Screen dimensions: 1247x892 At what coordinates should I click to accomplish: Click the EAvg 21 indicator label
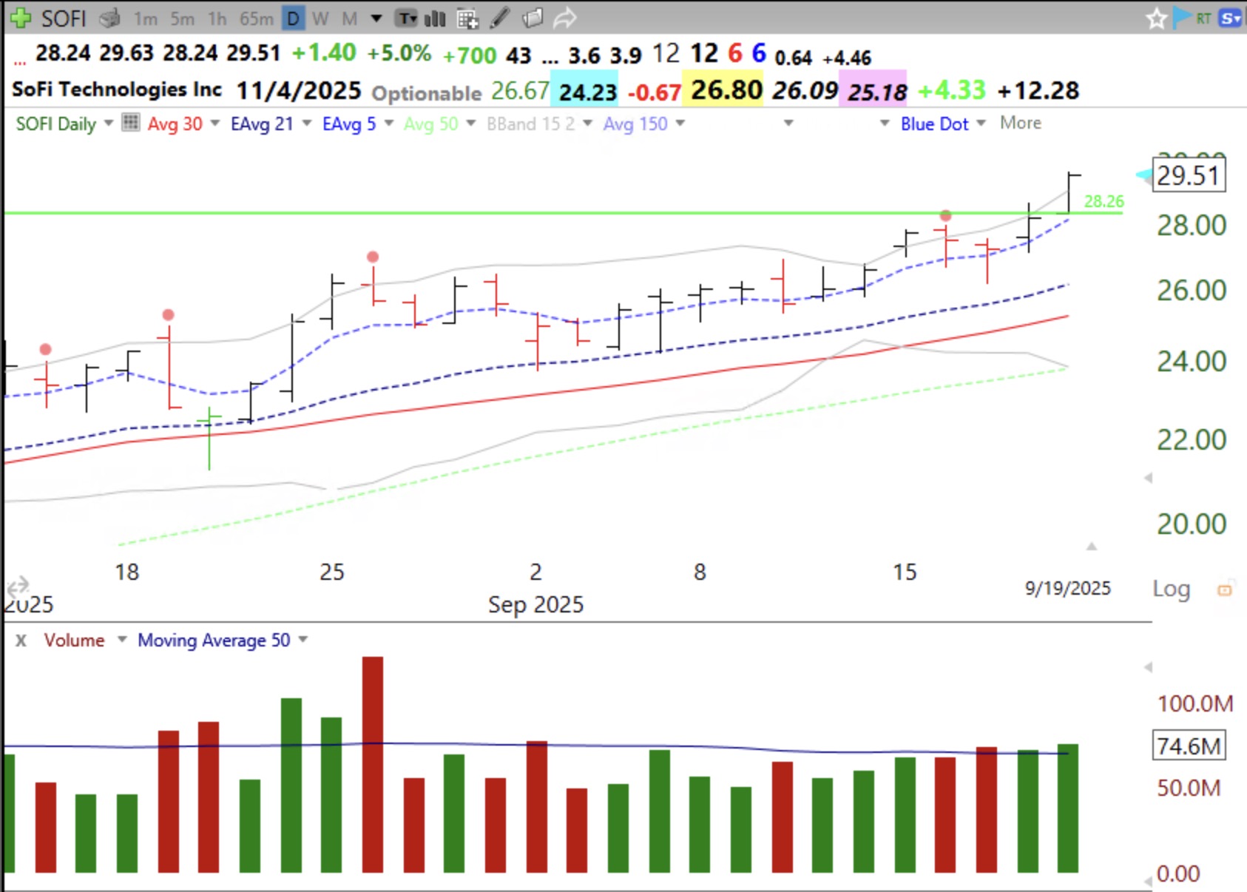pyautogui.click(x=262, y=124)
